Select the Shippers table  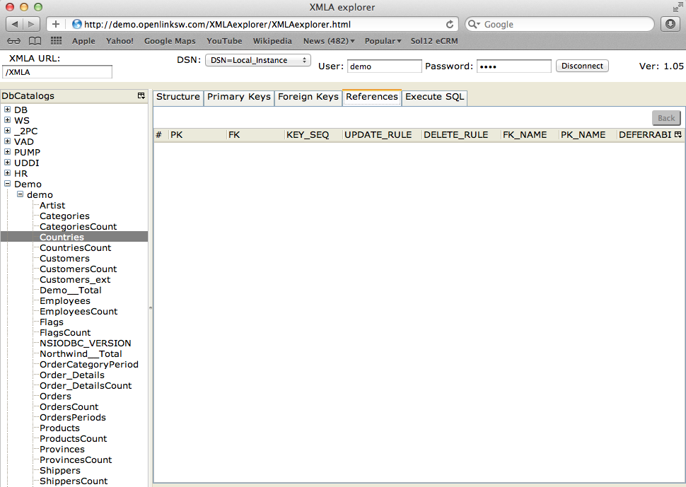[60, 470]
